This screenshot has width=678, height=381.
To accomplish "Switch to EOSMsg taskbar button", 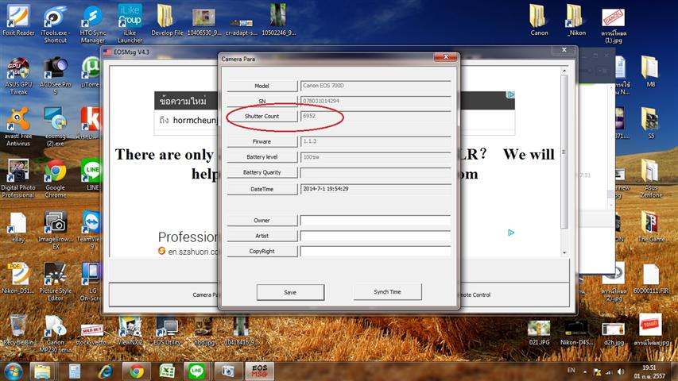I will click(260, 371).
